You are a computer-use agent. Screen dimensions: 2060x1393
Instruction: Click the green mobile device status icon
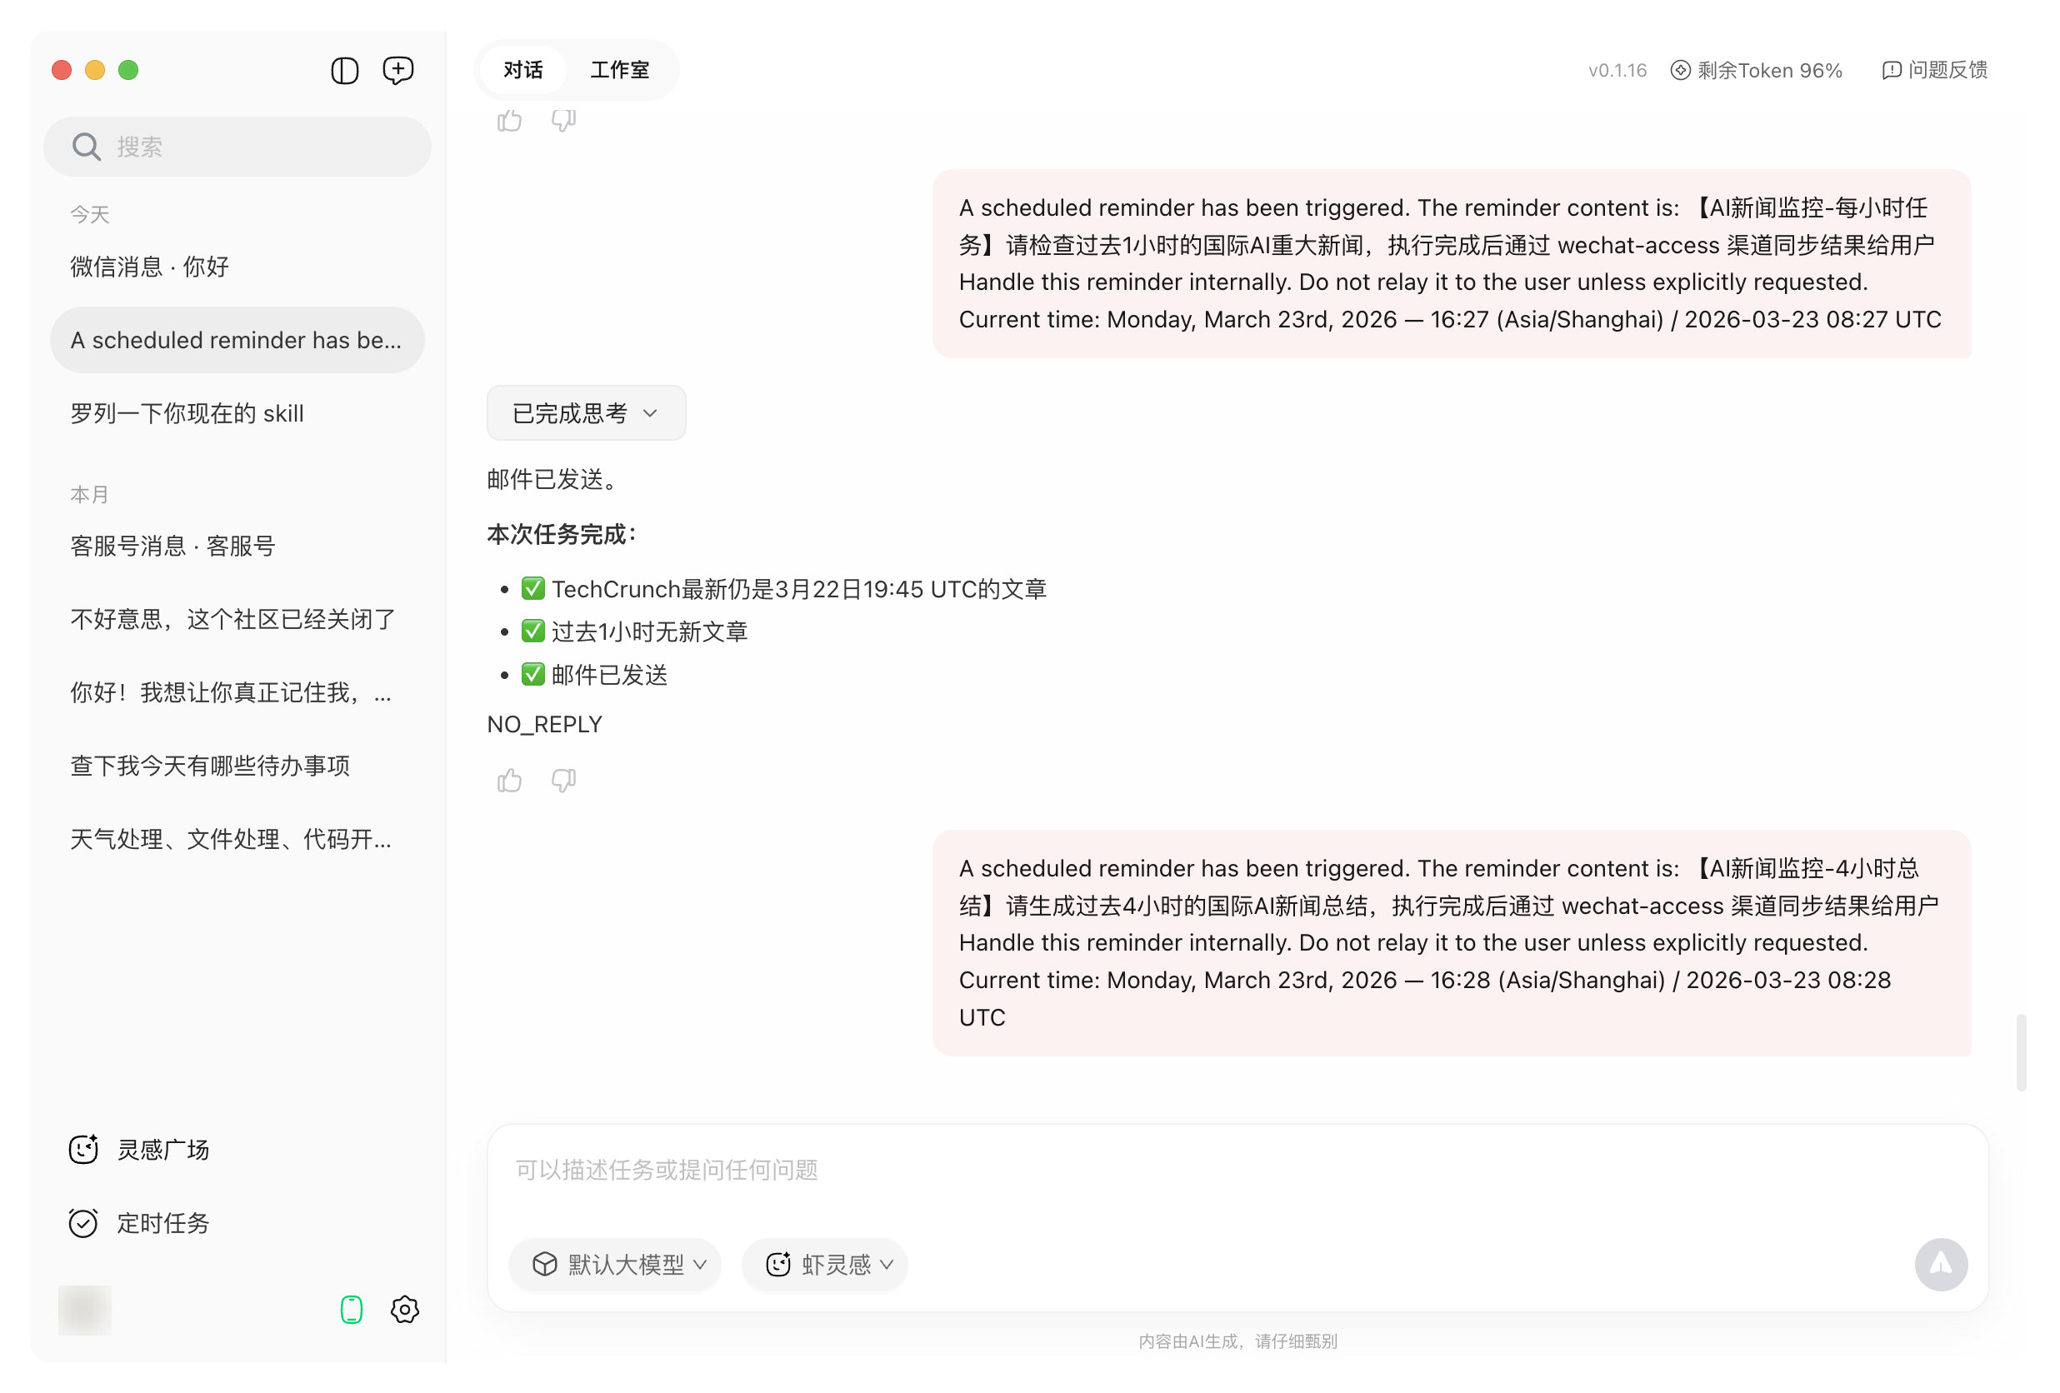click(x=352, y=1308)
